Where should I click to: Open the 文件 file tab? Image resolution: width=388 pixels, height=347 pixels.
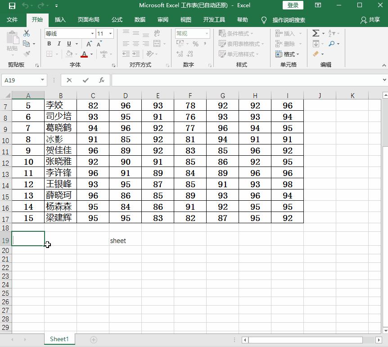[x=12, y=19]
